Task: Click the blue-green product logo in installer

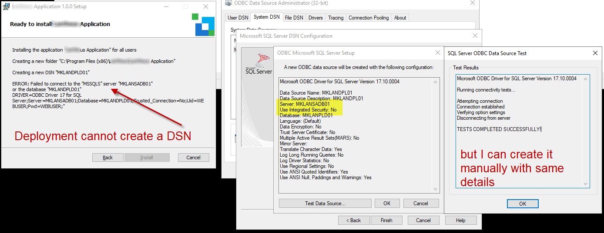Action: pyautogui.click(x=203, y=24)
